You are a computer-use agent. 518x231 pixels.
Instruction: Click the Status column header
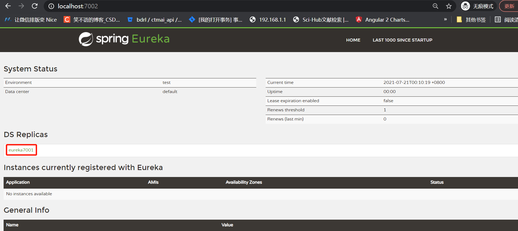437,182
